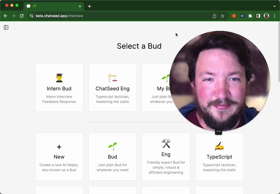This screenshot has height=194, width=280.
Task: Click the "Select a Bud" heading
Action: coord(139,46)
